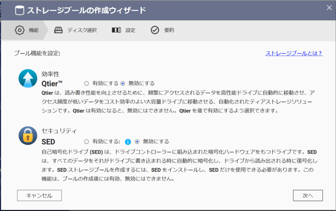Image resolution: width=336 pixels, height=211 pixels.
Task: Enable Qtier with the 有効にする radio button
Action: (x=87, y=83)
